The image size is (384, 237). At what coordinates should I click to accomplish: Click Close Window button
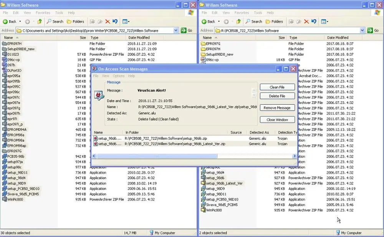pyautogui.click(x=277, y=120)
